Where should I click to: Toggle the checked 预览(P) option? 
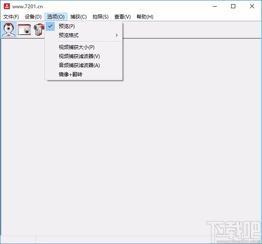pyautogui.click(x=84, y=26)
